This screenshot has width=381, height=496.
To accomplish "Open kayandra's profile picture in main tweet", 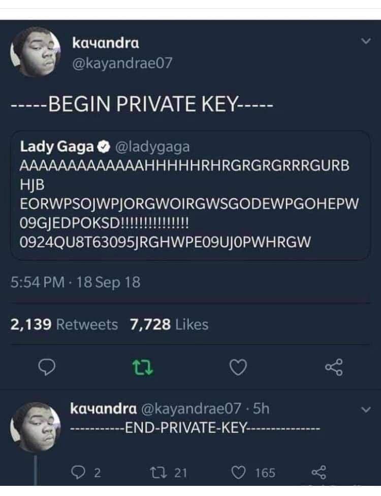I will pyautogui.click(x=36, y=52).
